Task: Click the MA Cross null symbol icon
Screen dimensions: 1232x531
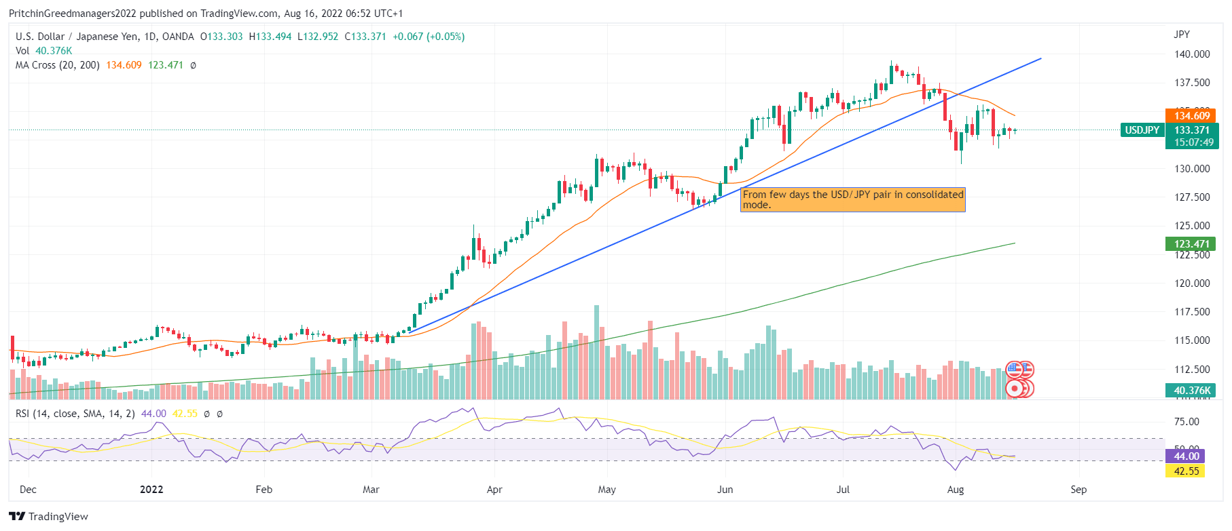Action: coord(193,65)
